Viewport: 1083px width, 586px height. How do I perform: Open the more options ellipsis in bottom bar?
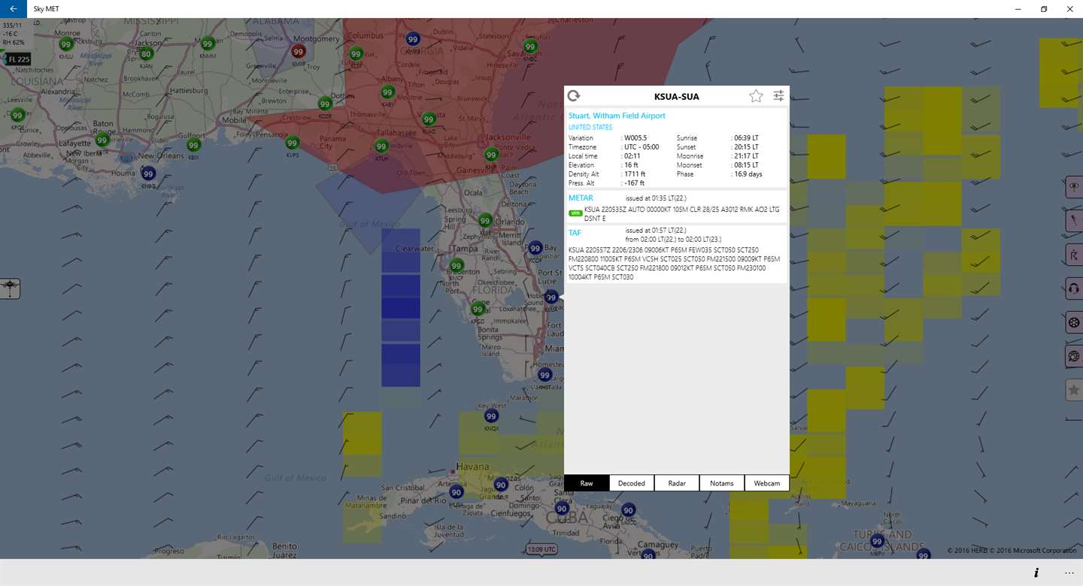1070,572
